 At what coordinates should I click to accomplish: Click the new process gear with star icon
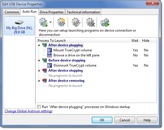[61, 22]
